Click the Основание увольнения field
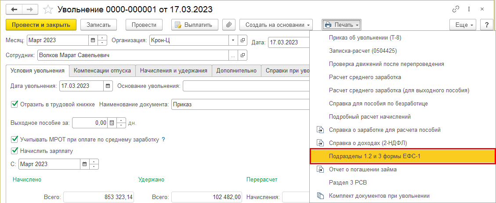 [246, 86]
